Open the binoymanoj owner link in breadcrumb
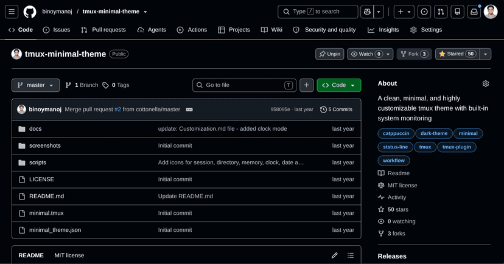504x264 pixels. (x=57, y=12)
